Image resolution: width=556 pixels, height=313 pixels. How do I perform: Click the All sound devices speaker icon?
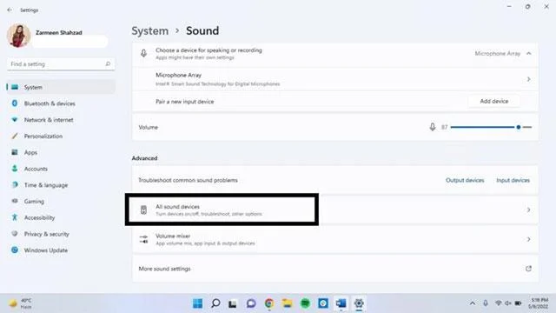(x=143, y=210)
